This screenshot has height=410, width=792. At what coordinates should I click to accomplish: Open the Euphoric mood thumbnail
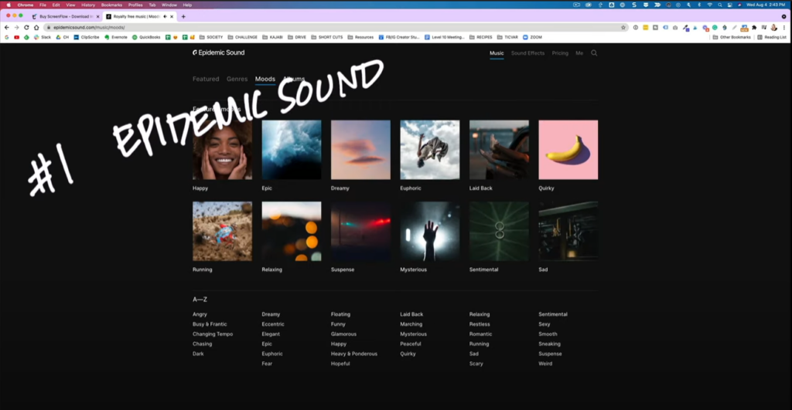tap(430, 150)
